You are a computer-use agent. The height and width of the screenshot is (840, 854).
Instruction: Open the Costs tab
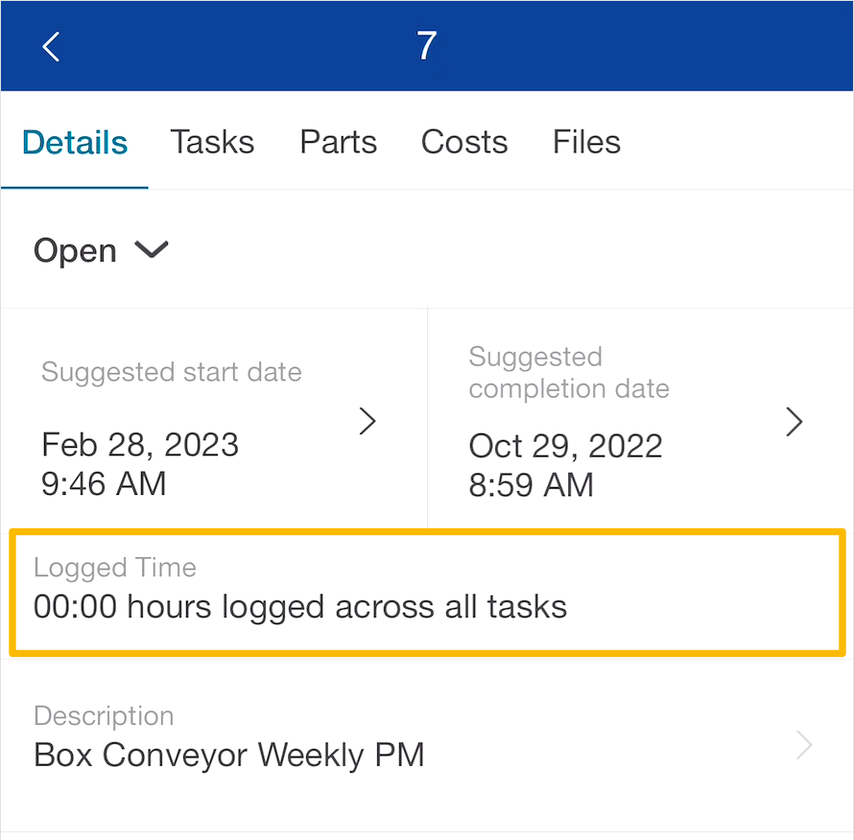coord(464,143)
